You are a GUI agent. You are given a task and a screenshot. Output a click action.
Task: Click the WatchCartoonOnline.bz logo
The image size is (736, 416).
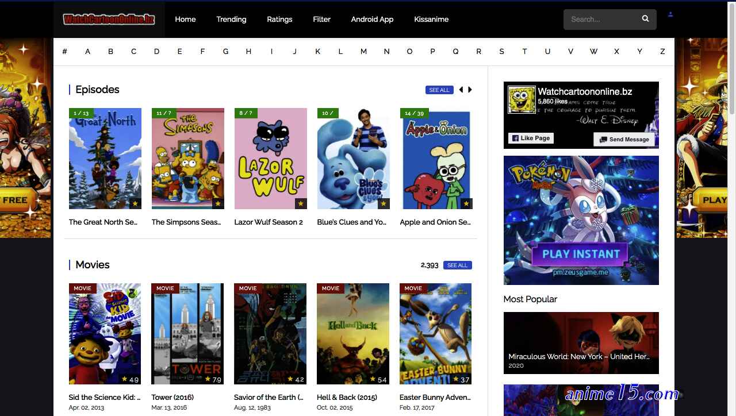(109, 20)
